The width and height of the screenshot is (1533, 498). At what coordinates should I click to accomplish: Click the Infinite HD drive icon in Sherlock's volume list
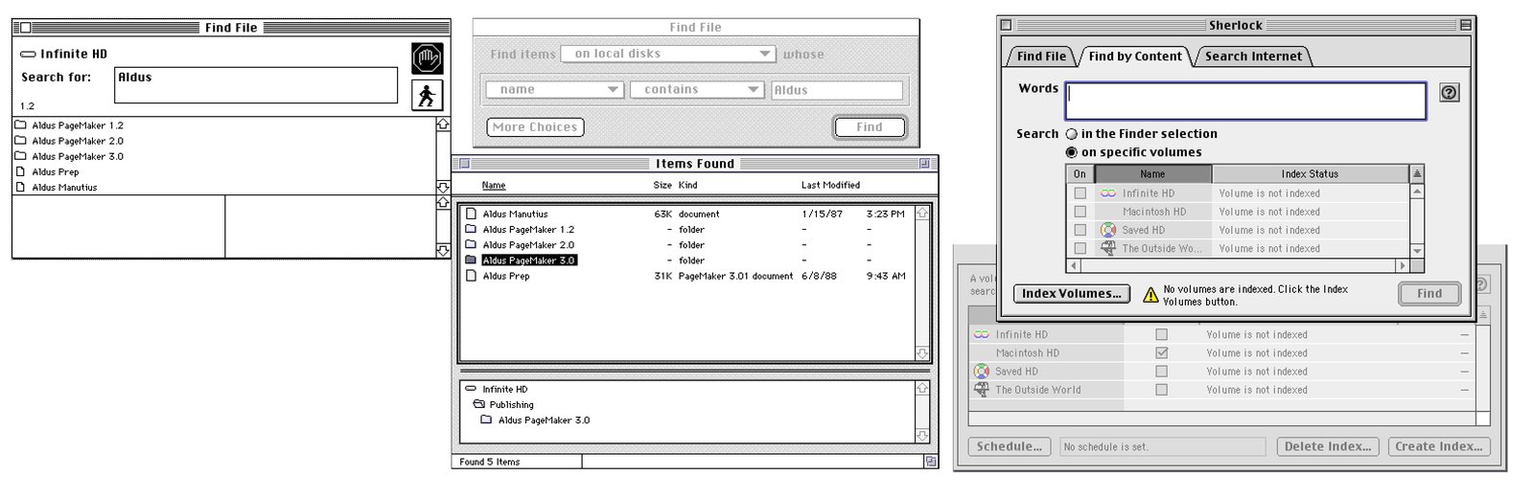[x=1108, y=193]
